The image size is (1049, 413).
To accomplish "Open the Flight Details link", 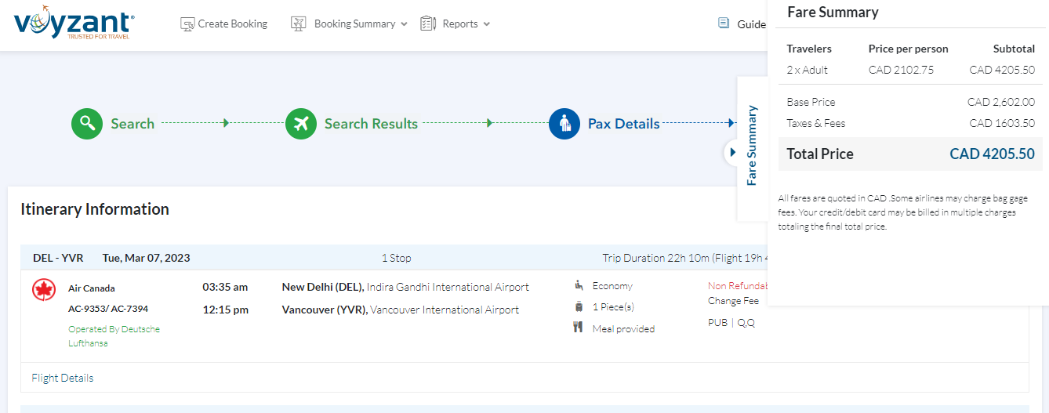I will click(x=63, y=378).
